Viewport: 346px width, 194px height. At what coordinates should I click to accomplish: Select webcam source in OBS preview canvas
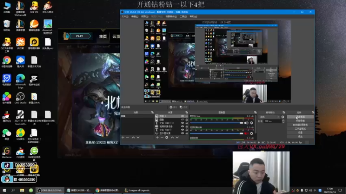point(255,94)
